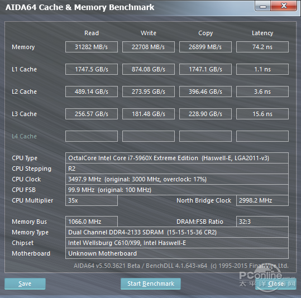The image size is (301, 298).
Task: Click the Memory Type description field
Action: pyautogui.click(x=177, y=232)
